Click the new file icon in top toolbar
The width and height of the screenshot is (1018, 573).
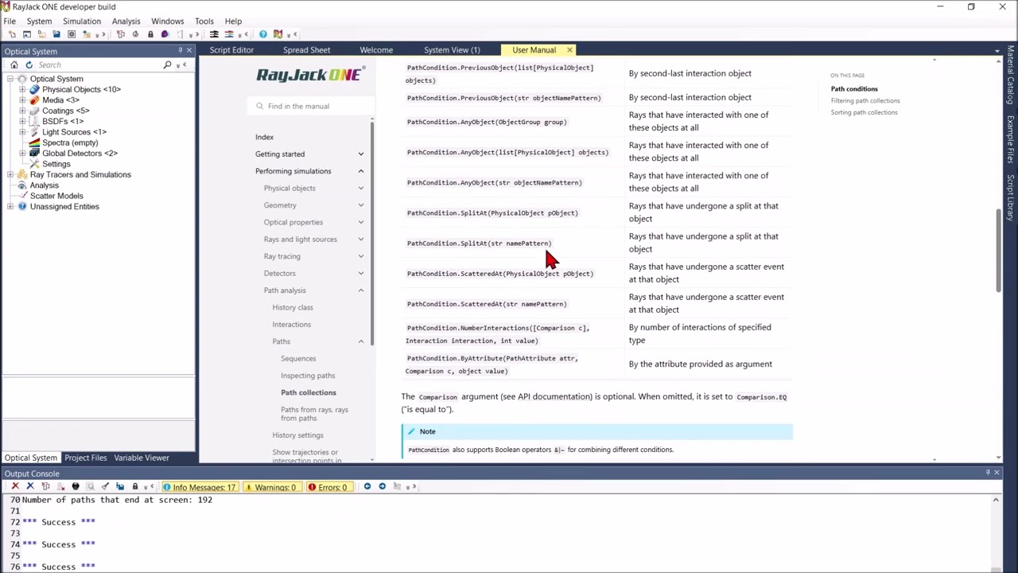point(12,34)
